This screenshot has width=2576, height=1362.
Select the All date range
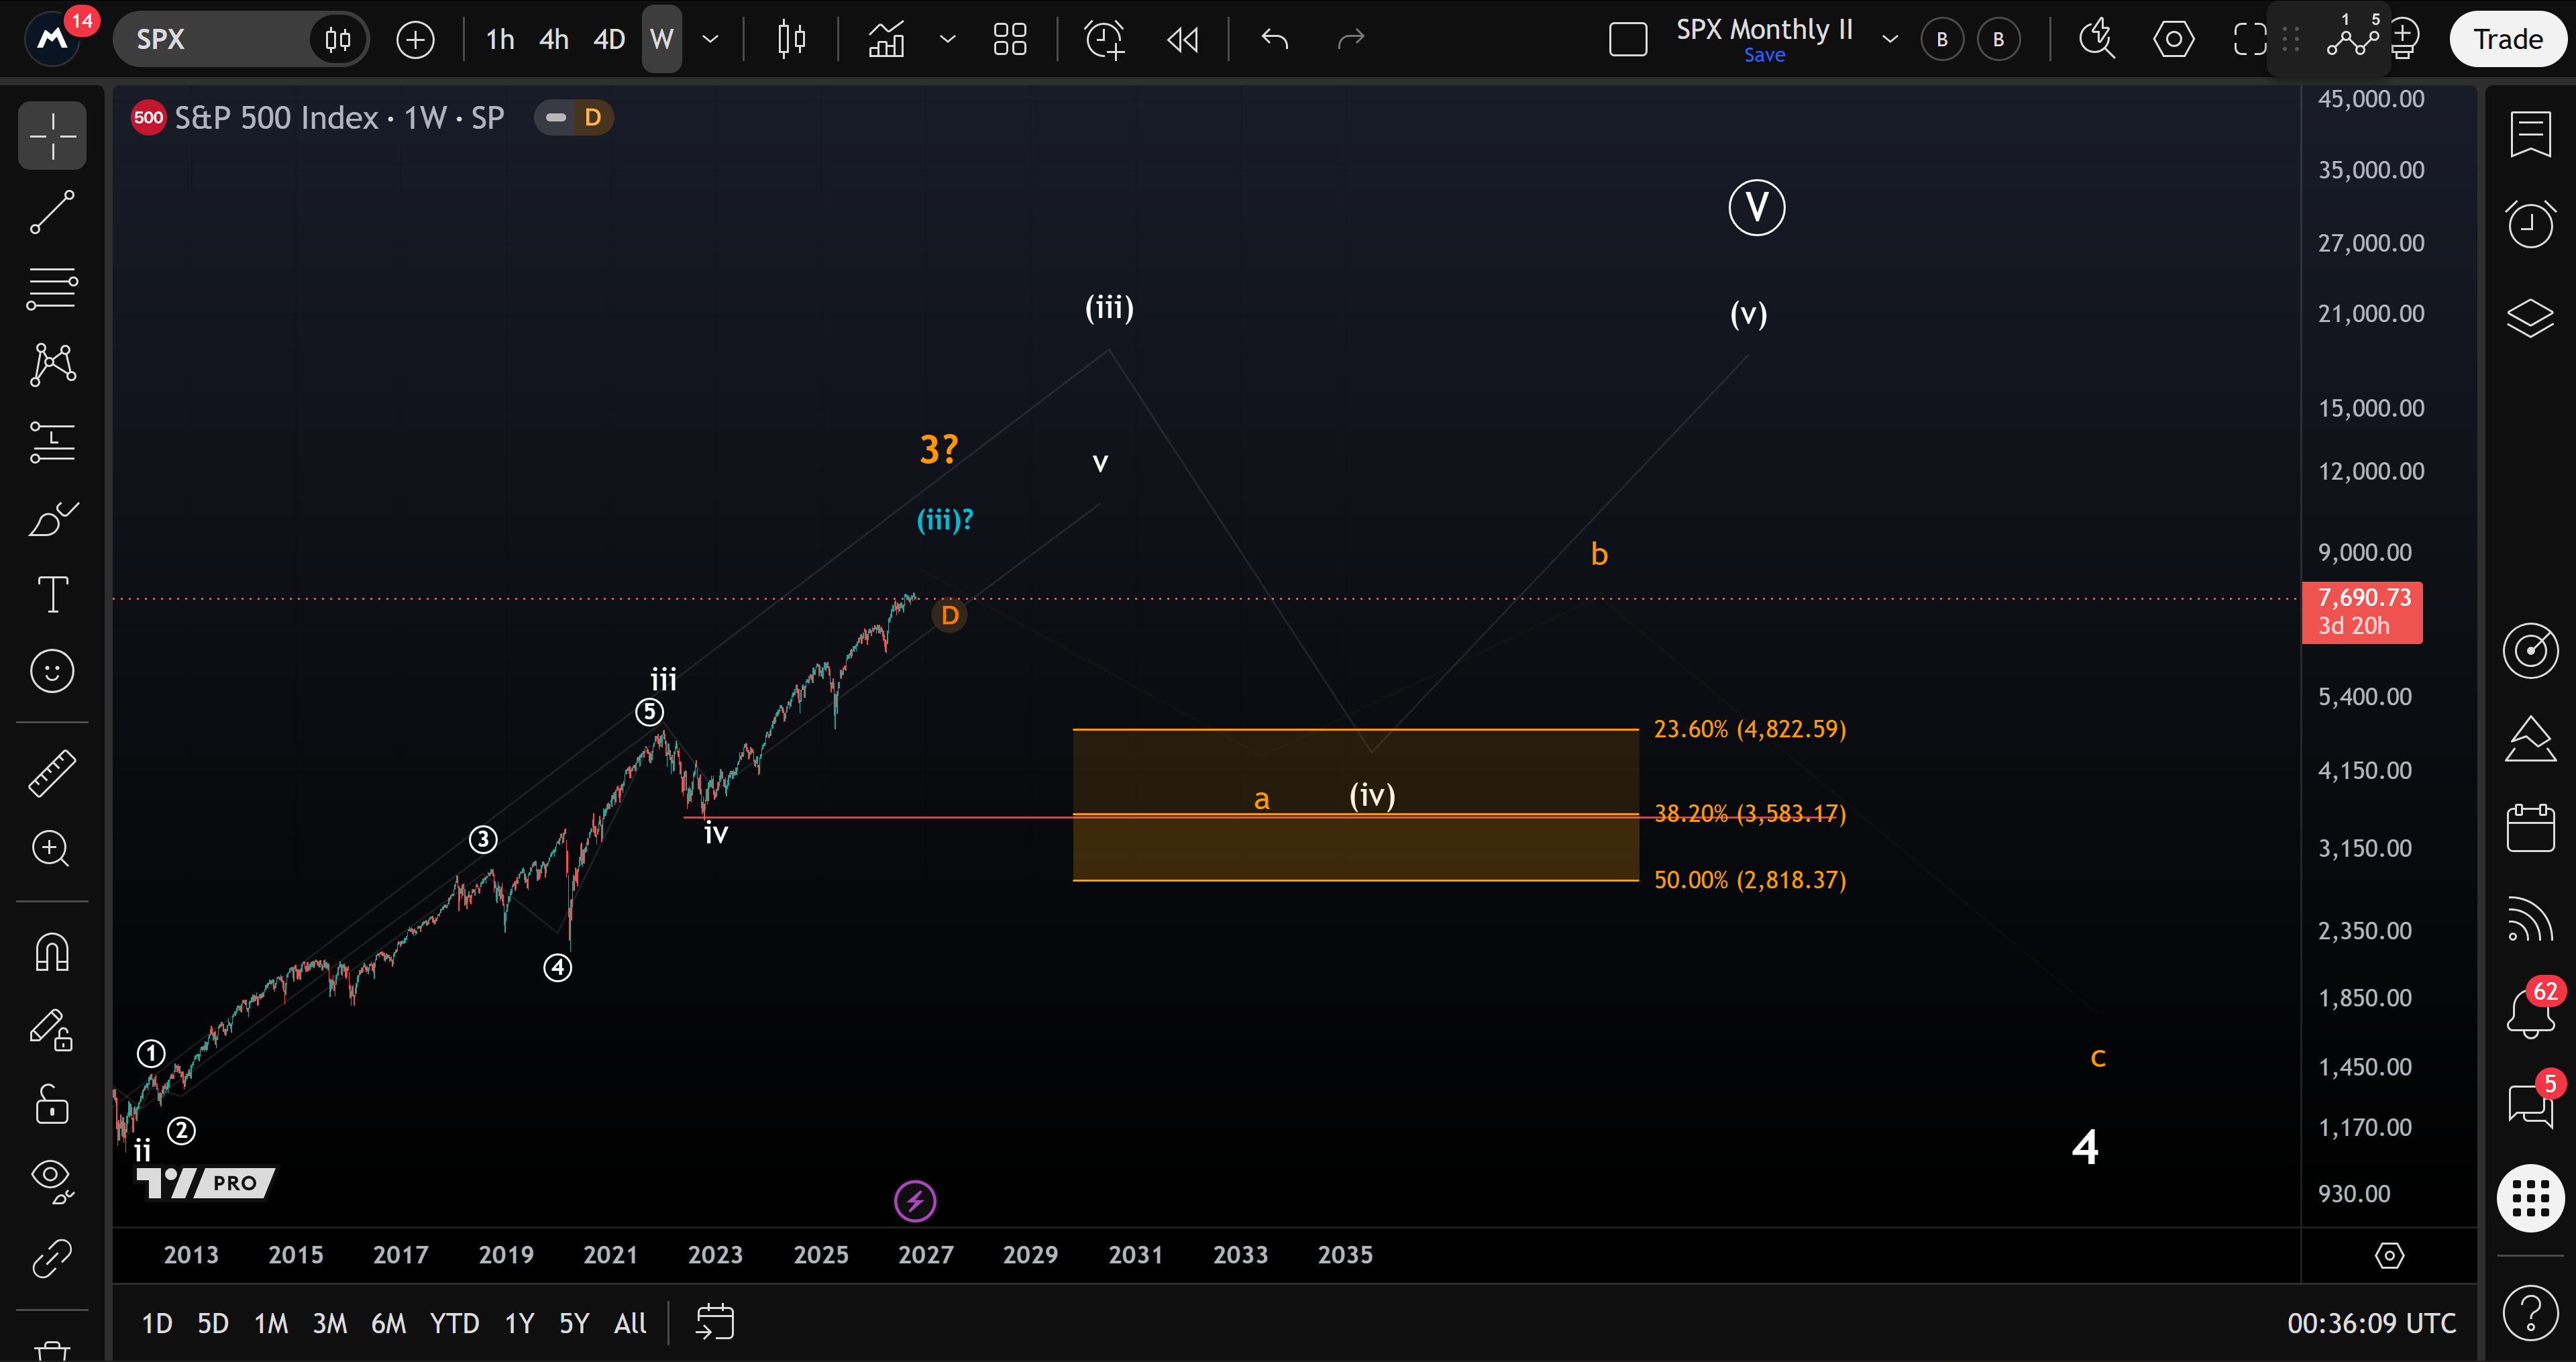630,1323
